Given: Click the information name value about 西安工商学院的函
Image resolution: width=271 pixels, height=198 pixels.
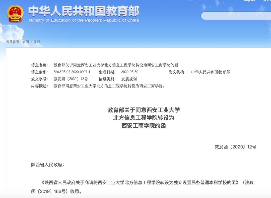Looking at the screenshot, I should [116, 65].
